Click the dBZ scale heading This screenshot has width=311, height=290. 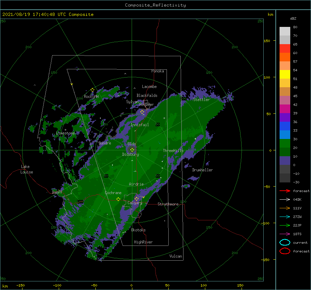(293, 18)
